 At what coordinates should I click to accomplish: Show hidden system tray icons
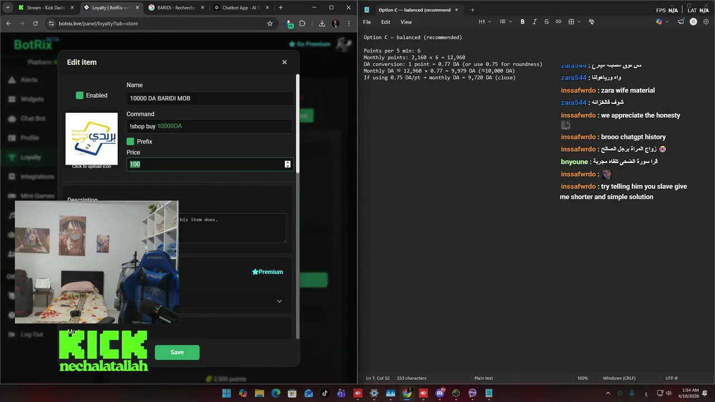pos(609,393)
